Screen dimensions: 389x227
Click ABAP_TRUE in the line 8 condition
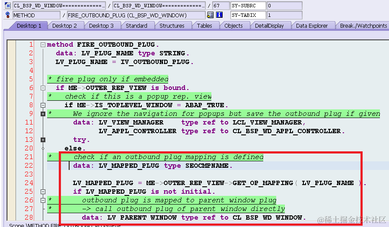click(x=205, y=105)
